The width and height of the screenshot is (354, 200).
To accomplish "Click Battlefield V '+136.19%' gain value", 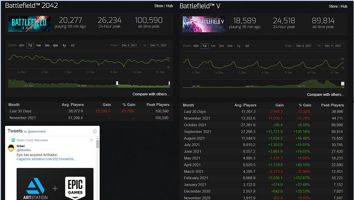I will coord(302,131).
